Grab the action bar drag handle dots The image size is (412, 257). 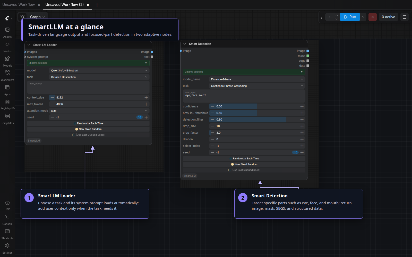[x=322, y=17]
